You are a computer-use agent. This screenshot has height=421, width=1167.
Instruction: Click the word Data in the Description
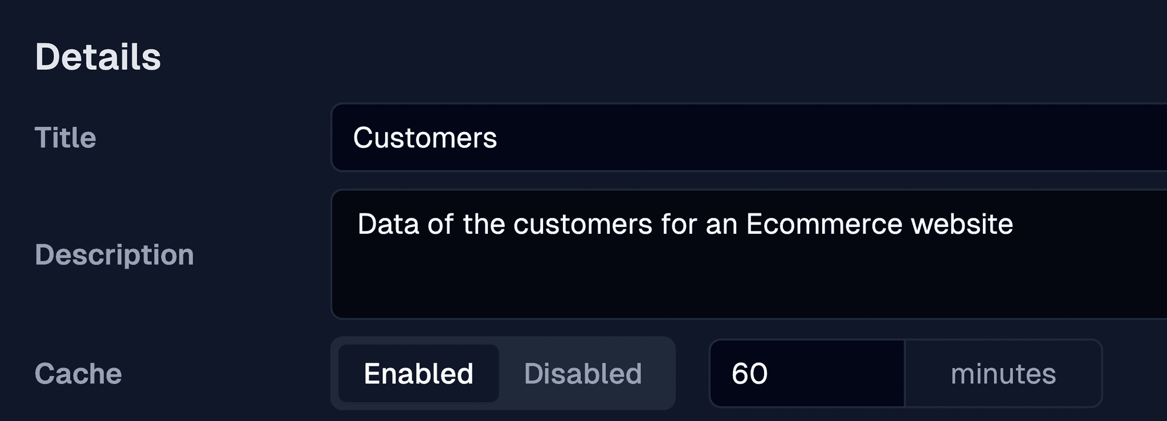pyautogui.click(x=387, y=224)
